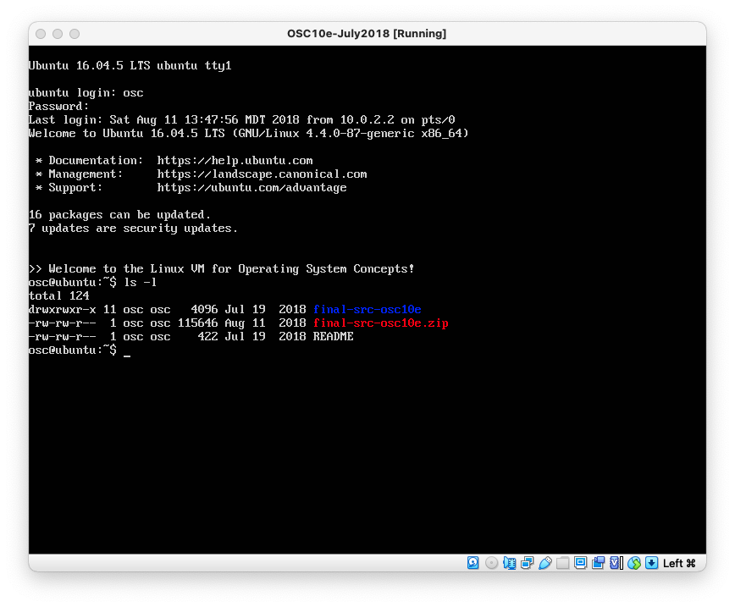Click the 'https://help.ubuntu.com' URL text
735x607 pixels.
(235, 160)
